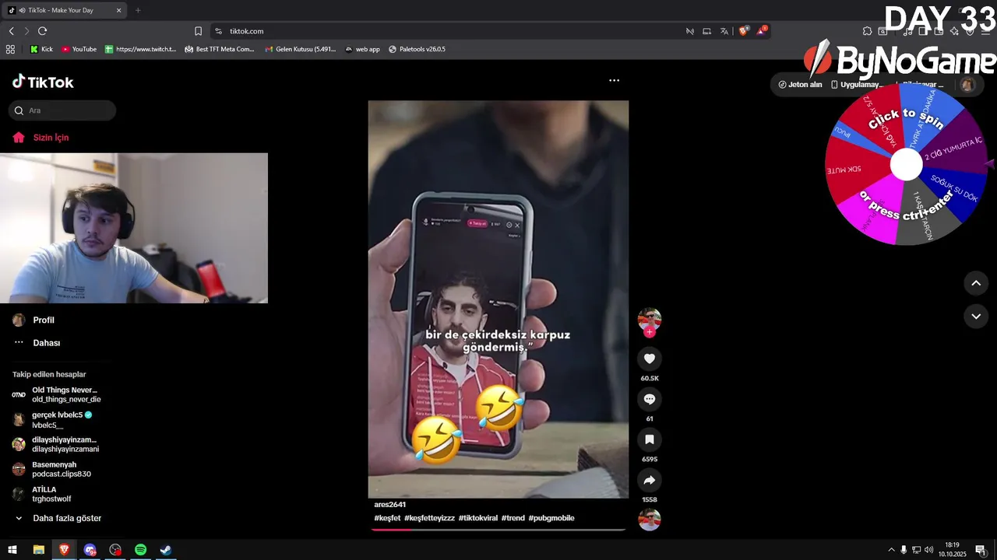Open the comments with the speech bubble icon

650,399
